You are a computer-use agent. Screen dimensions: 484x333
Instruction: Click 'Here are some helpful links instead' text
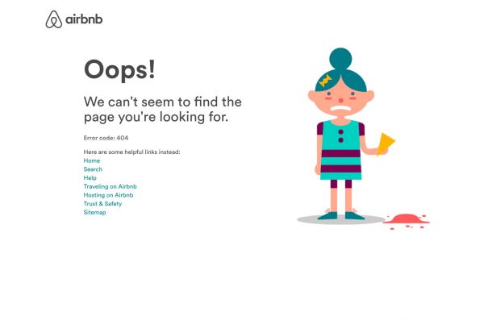click(131, 152)
